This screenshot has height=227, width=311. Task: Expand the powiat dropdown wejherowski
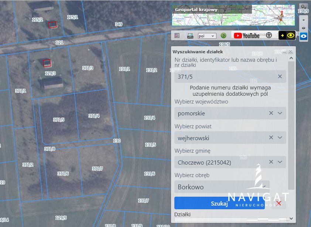coord(280,138)
